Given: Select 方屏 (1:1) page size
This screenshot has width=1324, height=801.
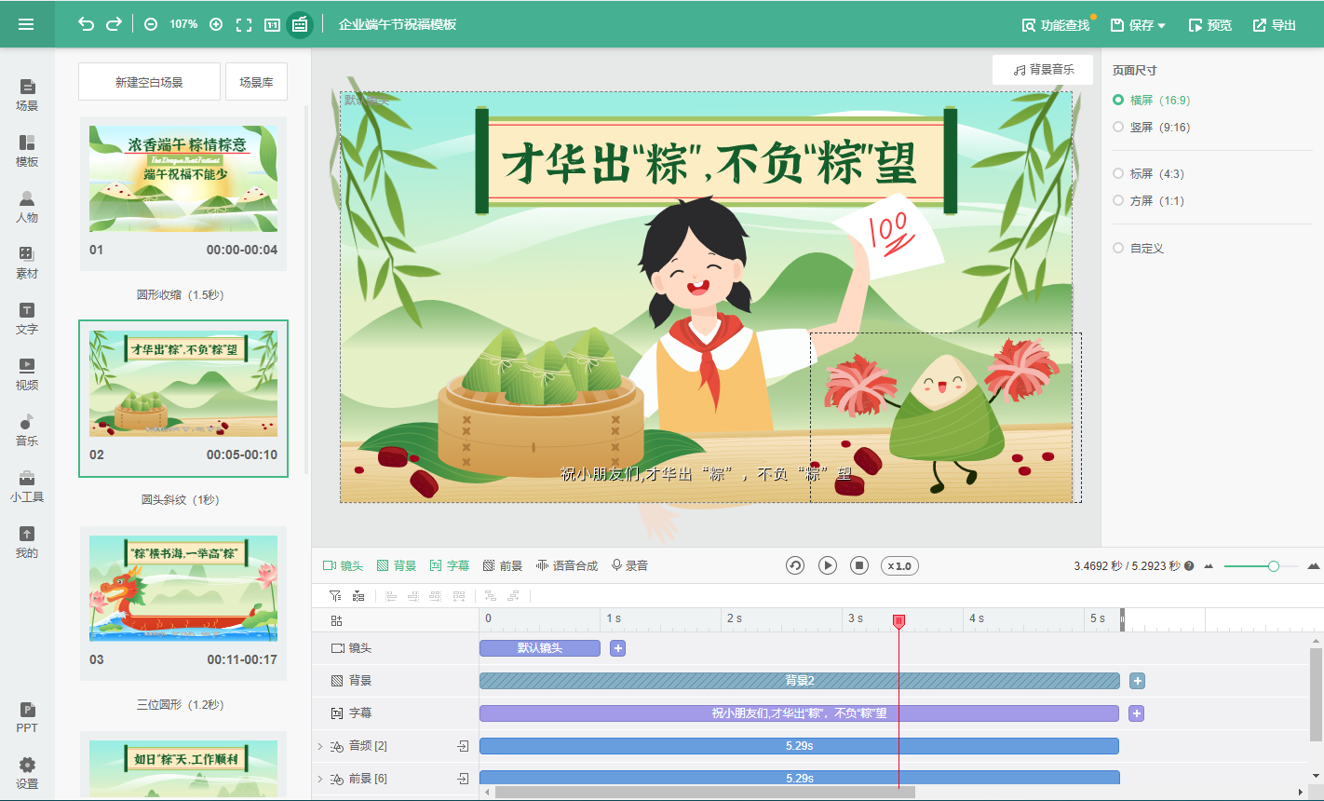Looking at the screenshot, I should (x=1149, y=200).
